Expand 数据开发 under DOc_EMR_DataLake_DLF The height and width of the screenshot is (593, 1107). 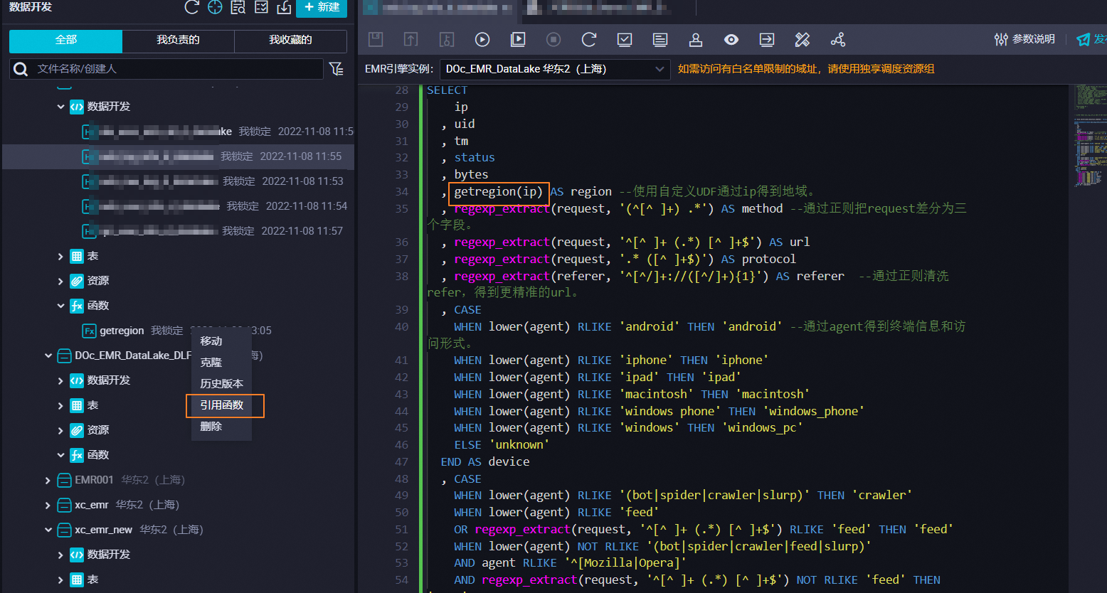[x=61, y=380]
